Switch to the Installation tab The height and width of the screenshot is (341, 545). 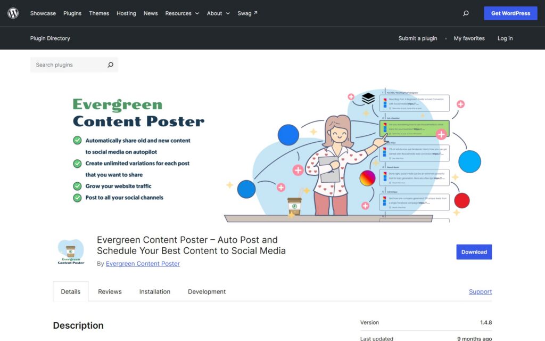155,291
